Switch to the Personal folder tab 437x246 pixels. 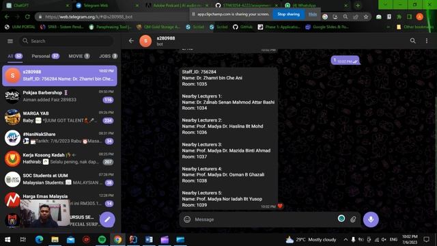(x=46, y=56)
